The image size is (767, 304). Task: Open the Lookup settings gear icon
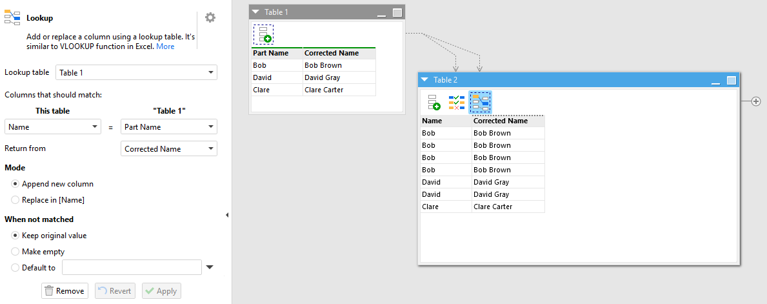click(x=210, y=17)
